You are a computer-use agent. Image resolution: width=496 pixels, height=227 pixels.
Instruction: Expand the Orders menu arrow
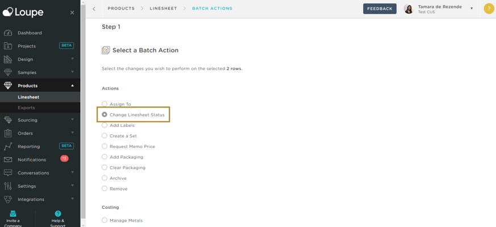coord(72,133)
